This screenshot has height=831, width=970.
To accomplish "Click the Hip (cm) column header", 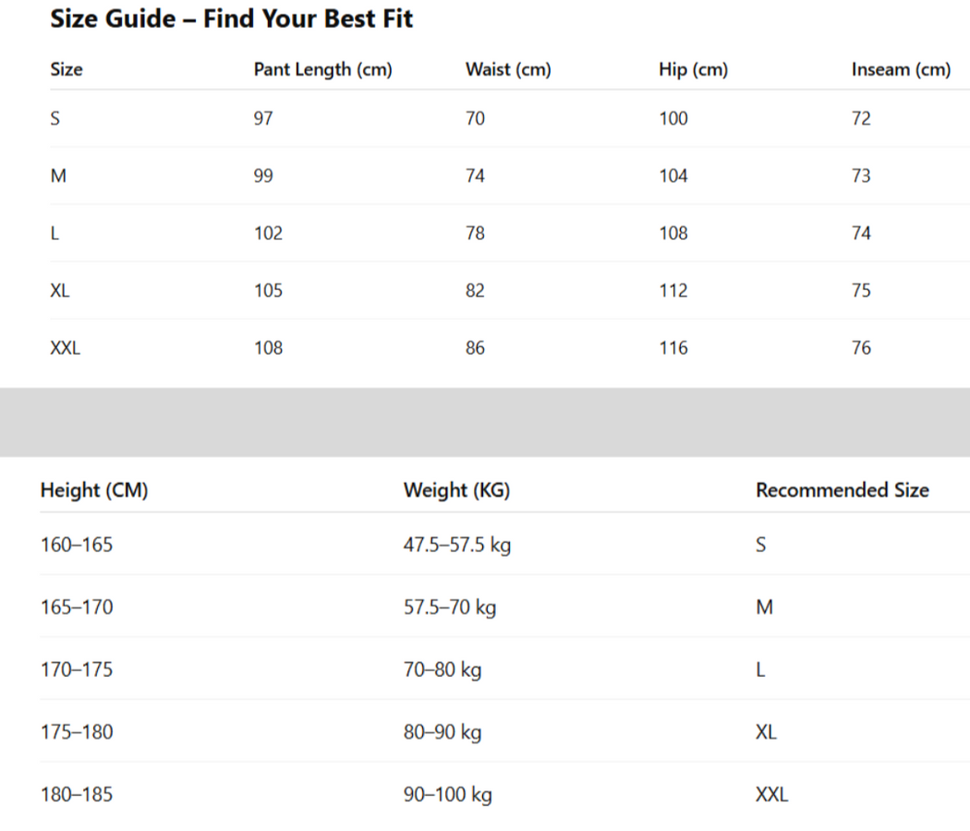I will pyautogui.click(x=693, y=69).
